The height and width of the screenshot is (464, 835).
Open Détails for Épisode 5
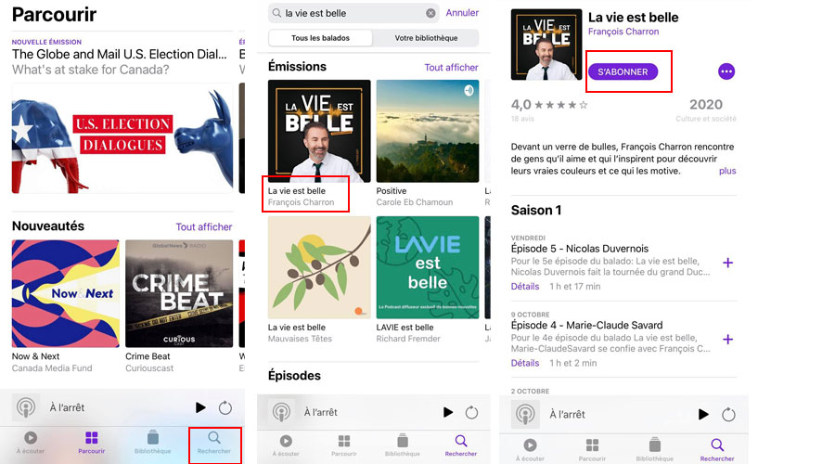coord(525,287)
